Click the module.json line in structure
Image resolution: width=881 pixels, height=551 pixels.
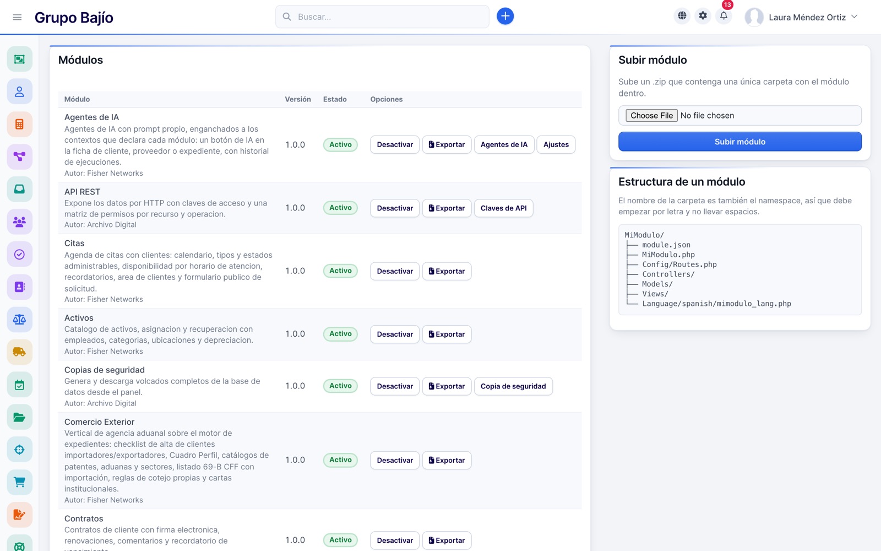click(666, 245)
